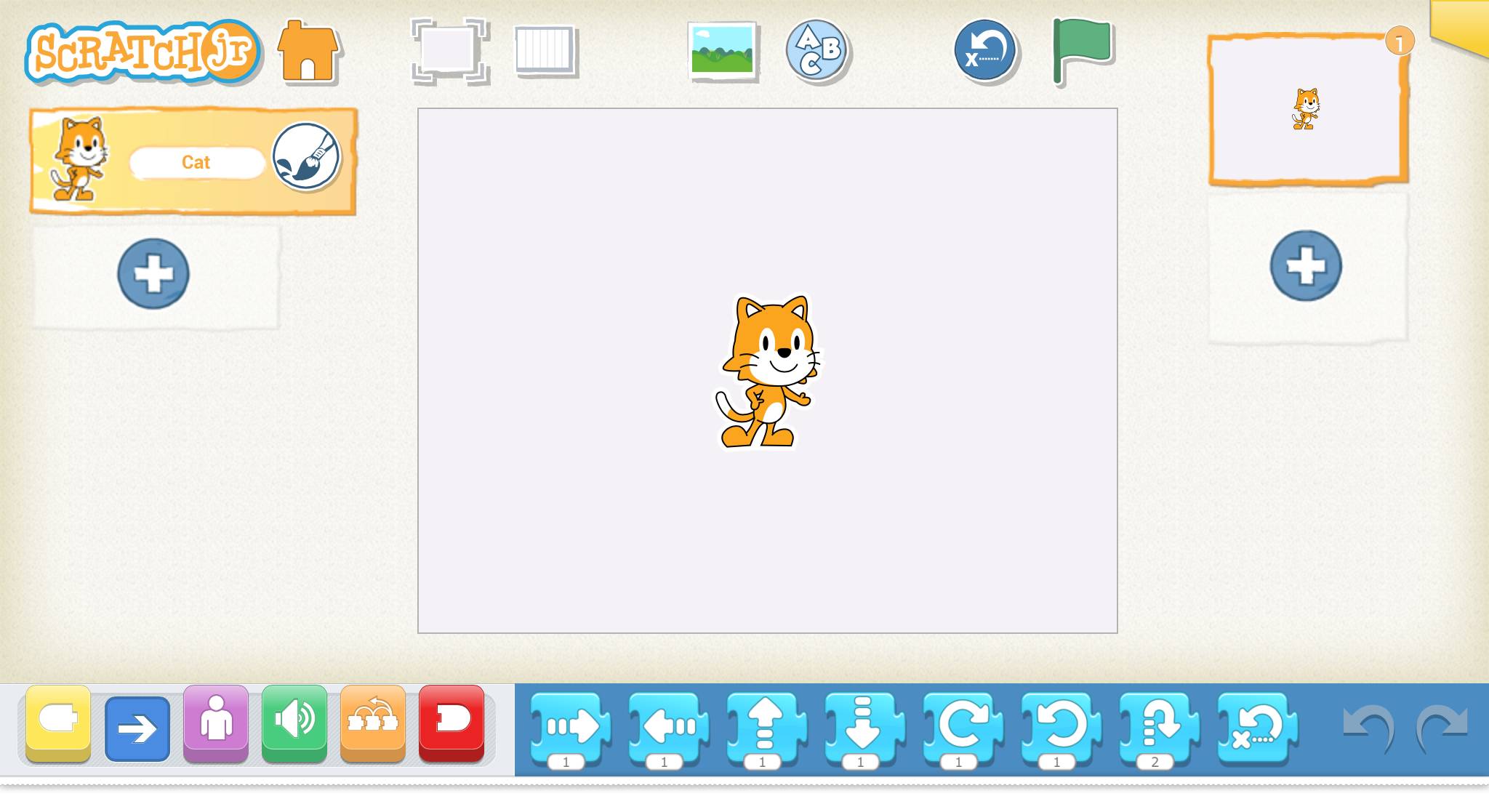This screenshot has height=796, width=1489.
Task: Click the page number 1 badge
Action: pyautogui.click(x=1399, y=41)
